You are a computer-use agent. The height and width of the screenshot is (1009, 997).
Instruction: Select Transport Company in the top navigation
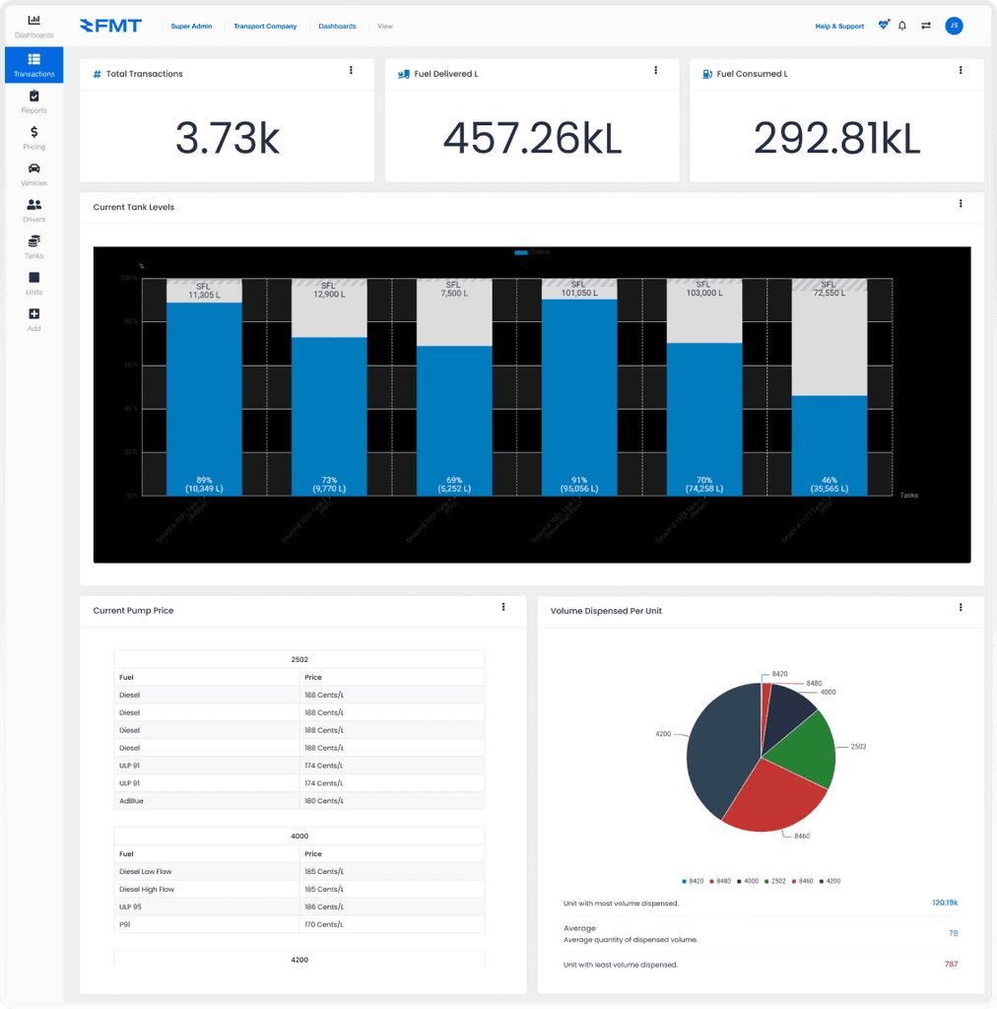[265, 26]
